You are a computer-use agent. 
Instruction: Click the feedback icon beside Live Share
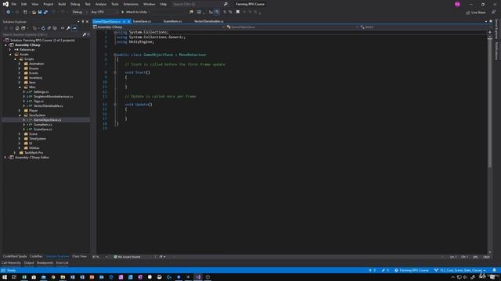coord(493,12)
